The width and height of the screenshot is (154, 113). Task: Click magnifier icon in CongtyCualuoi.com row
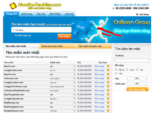(x=74, y=82)
